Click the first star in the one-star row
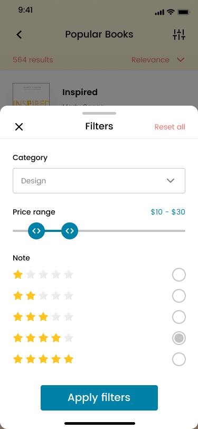 18,274
